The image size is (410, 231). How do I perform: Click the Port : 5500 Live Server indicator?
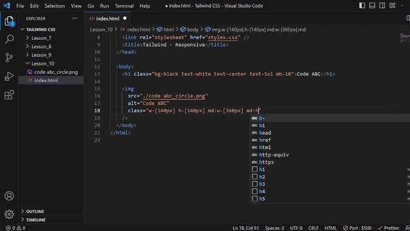tap(357, 228)
